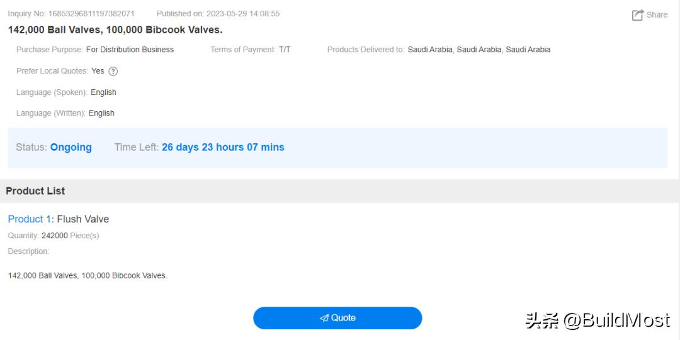Select the inquiry title about Ball Valves
This screenshot has height=340, width=680.
(x=115, y=30)
